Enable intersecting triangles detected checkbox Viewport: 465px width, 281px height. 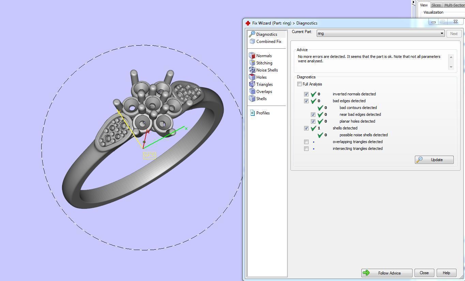coord(306,149)
